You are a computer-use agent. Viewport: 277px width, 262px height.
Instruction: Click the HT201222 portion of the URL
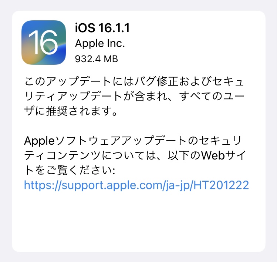pos(222,185)
